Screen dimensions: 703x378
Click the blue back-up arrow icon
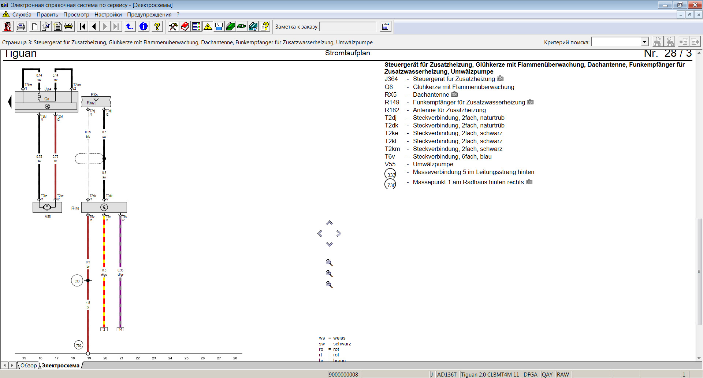tap(130, 26)
